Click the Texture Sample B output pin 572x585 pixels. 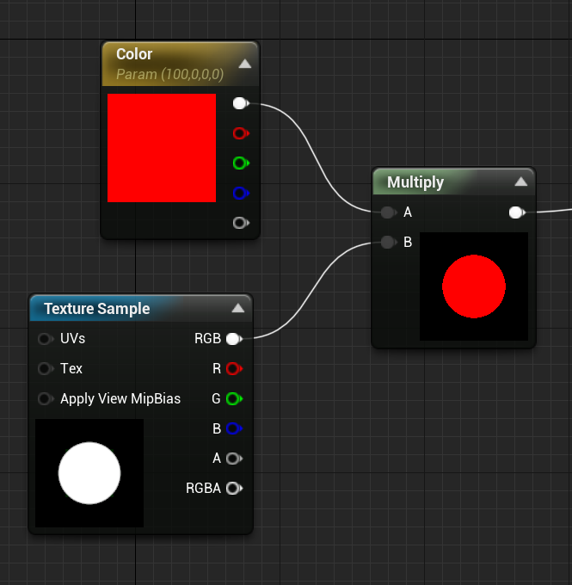pyautogui.click(x=234, y=428)
